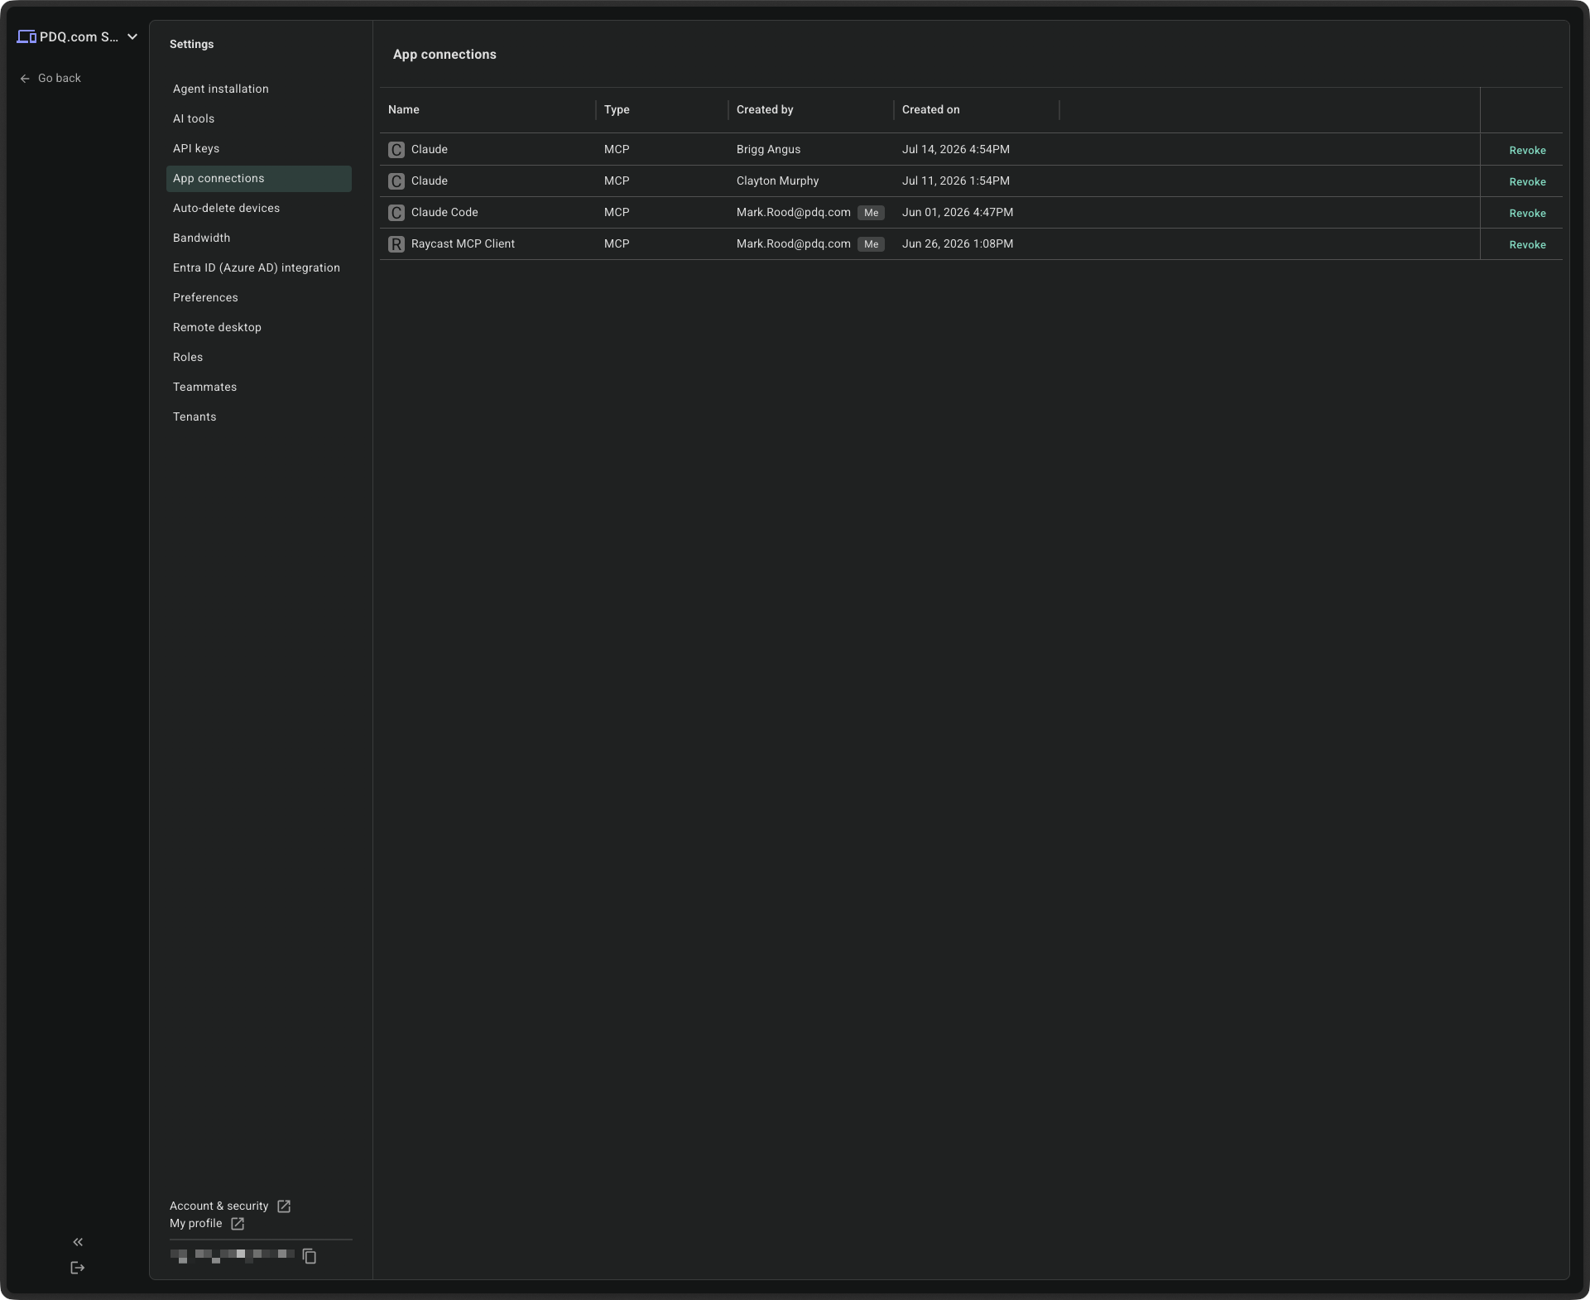Click MCP type in Claude Code row
1590x1300 pixels.
pos(617,213)
